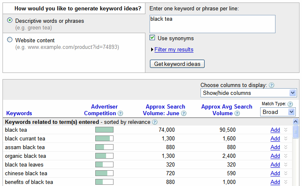Click double-chevron icon in black tea row
The width and height of the screenshot is (302, 186).
tap(286, 130)
